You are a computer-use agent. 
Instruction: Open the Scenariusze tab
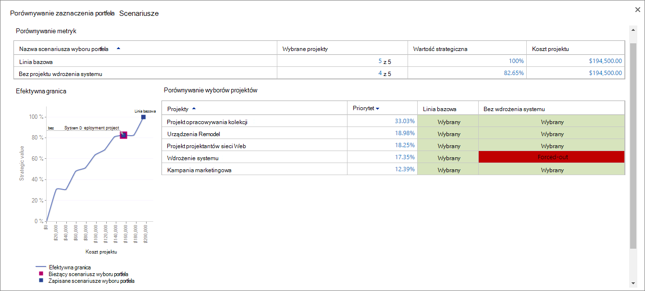click(139, 13)
